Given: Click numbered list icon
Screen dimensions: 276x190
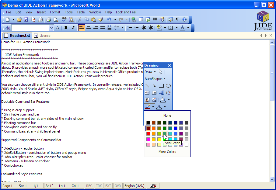Looking at the screenshot, I should tap(130, 28).
